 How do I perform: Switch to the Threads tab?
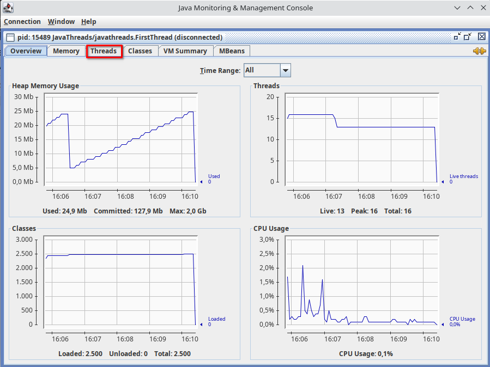[x=104, y=51]
